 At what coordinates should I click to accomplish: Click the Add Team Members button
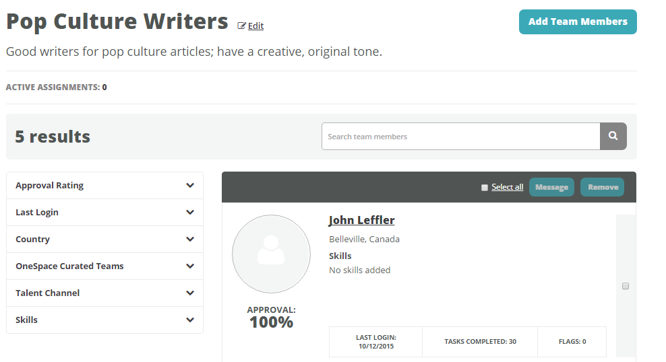point(578,22)
